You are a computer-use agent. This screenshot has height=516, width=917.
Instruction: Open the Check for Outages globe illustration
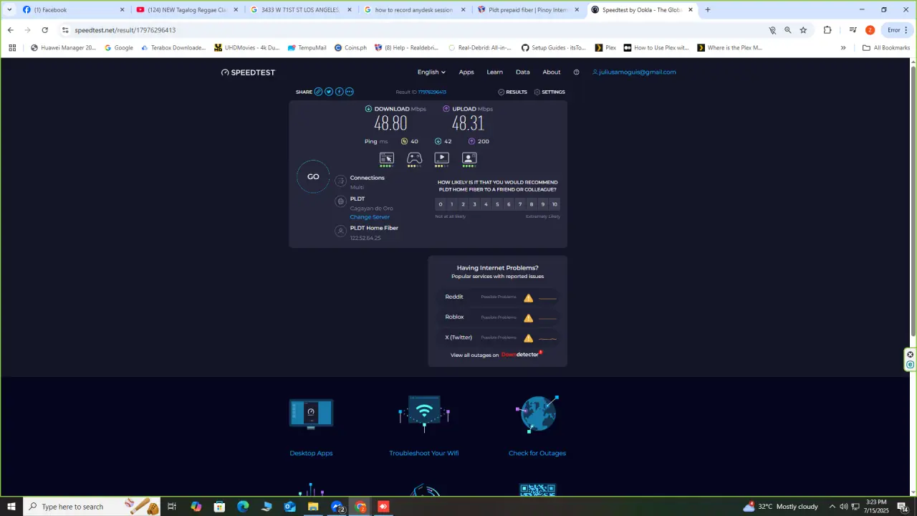[x=537, y=414]
